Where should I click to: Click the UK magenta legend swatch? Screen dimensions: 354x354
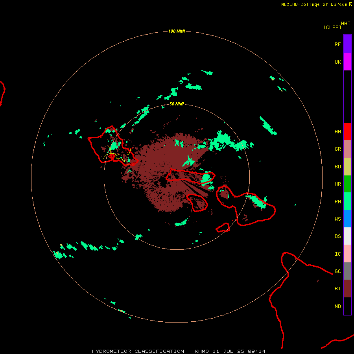coord(347,62)
